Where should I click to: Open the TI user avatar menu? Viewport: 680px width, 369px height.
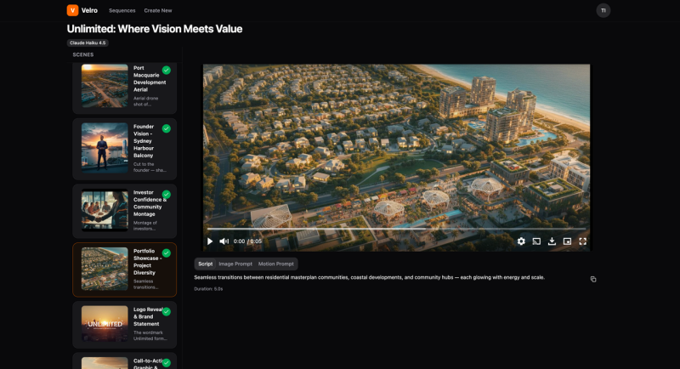(x=603, y=10)
